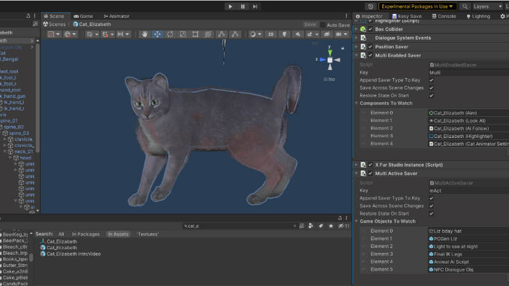Select NPC Dialogue Obj element field
The height and width of the screenshot is (286, 509).
[x=468, y=269]
